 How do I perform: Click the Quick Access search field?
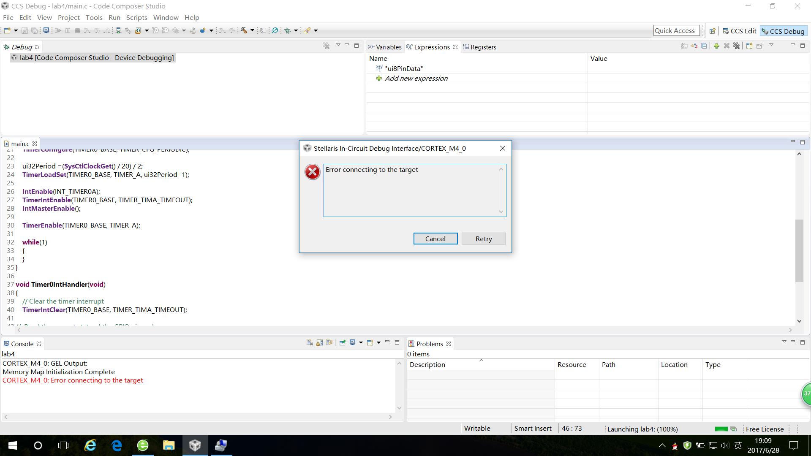(676, 31)
